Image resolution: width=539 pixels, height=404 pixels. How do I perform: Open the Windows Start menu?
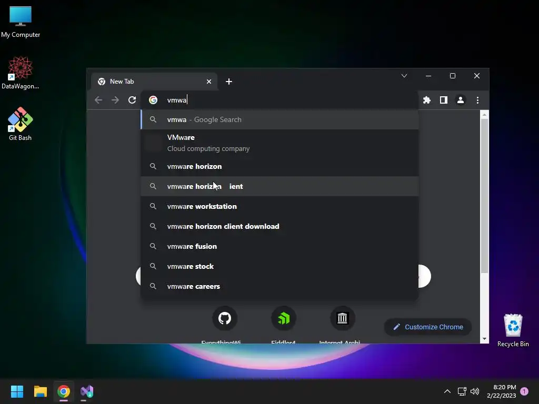[17, 391]
